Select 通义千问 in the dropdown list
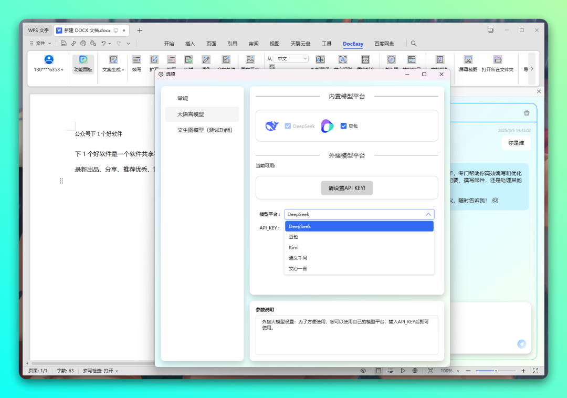This screenshot has width=567, height=398. [x=298, y=258]
